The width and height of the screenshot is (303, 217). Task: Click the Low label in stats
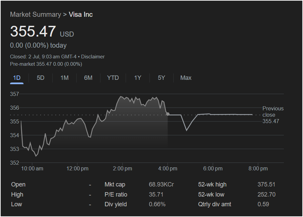(16, 205)
